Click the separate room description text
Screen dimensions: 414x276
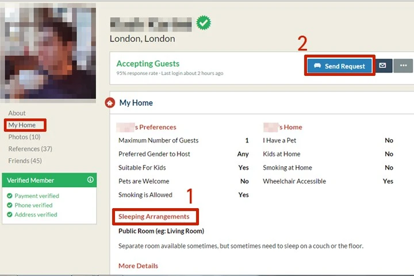241,246
